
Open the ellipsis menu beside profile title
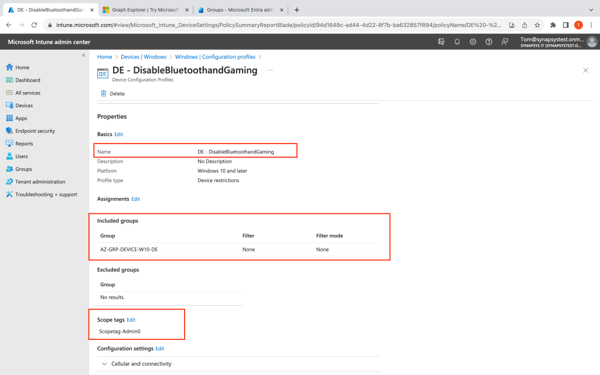270,70
